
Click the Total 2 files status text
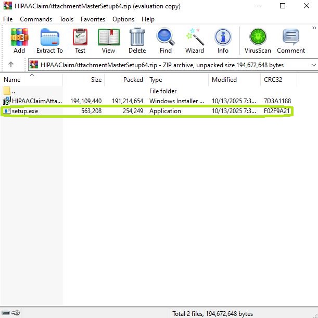pos(212,314)
